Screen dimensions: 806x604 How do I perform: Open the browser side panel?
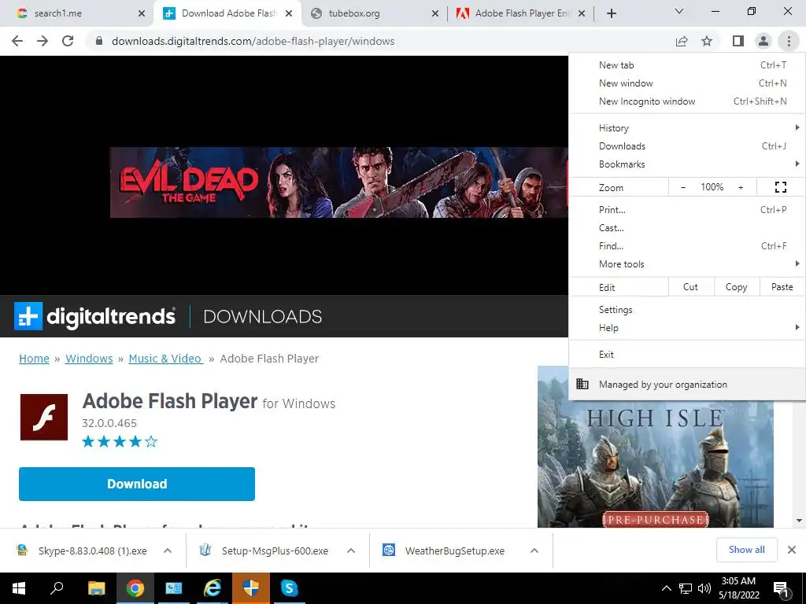[x=738, y=41]
